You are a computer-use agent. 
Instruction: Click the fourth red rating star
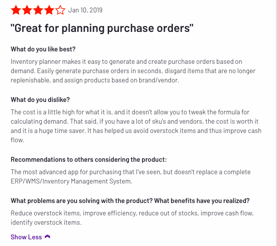[49, 10]
